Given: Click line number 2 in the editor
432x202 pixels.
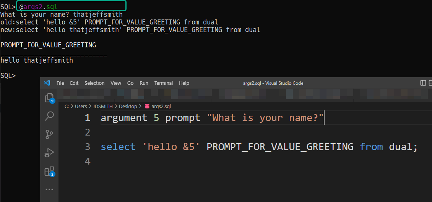Looking at the screenshot, I should [x=88, y=133].
